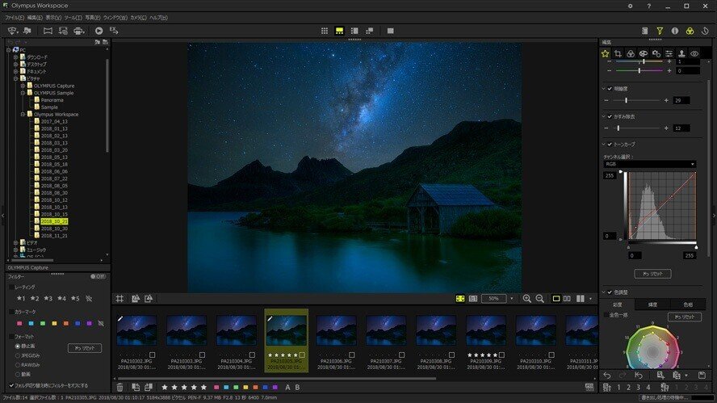Enable the 全色一括 checkbox
This screenshot has width=717, height=403.
606,315
